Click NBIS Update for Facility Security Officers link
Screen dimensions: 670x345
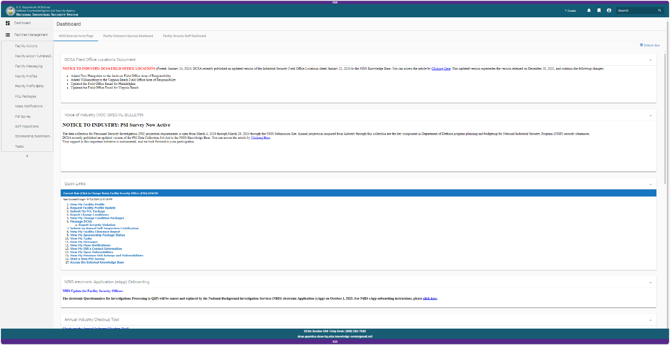pos(93,291)
